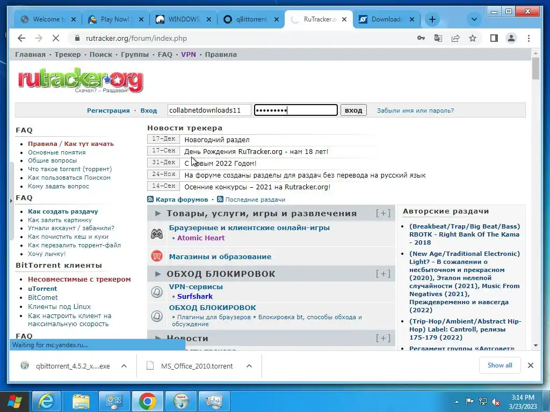
Task: Click the forum icon beside VPN-сервисы
Action: [157, 291]
